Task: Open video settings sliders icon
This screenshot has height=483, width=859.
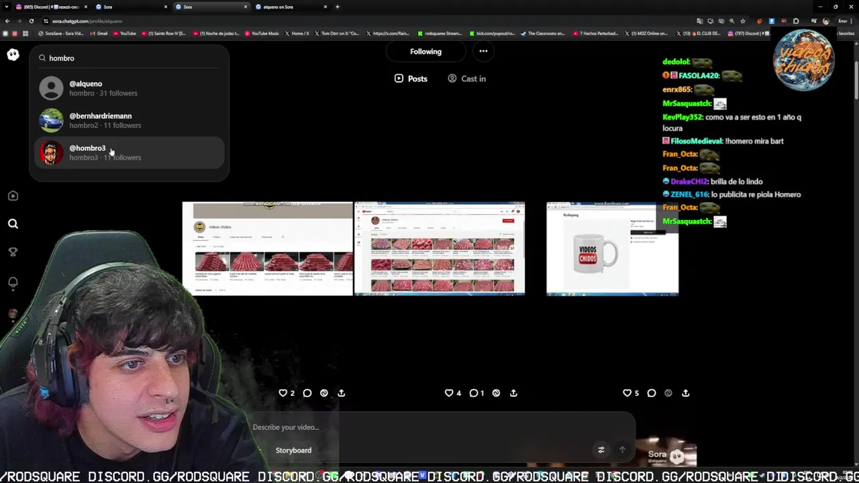Action: pyautogui.click(x=601, y=450)
